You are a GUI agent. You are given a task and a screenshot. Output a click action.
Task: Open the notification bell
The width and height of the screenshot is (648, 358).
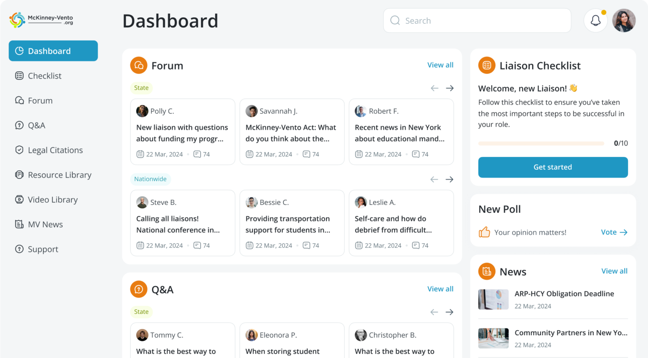[x=595, y=20]
